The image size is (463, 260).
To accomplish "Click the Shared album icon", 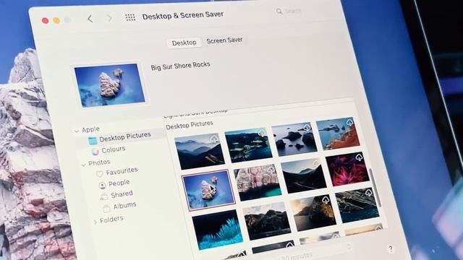I will click(104, 196).
